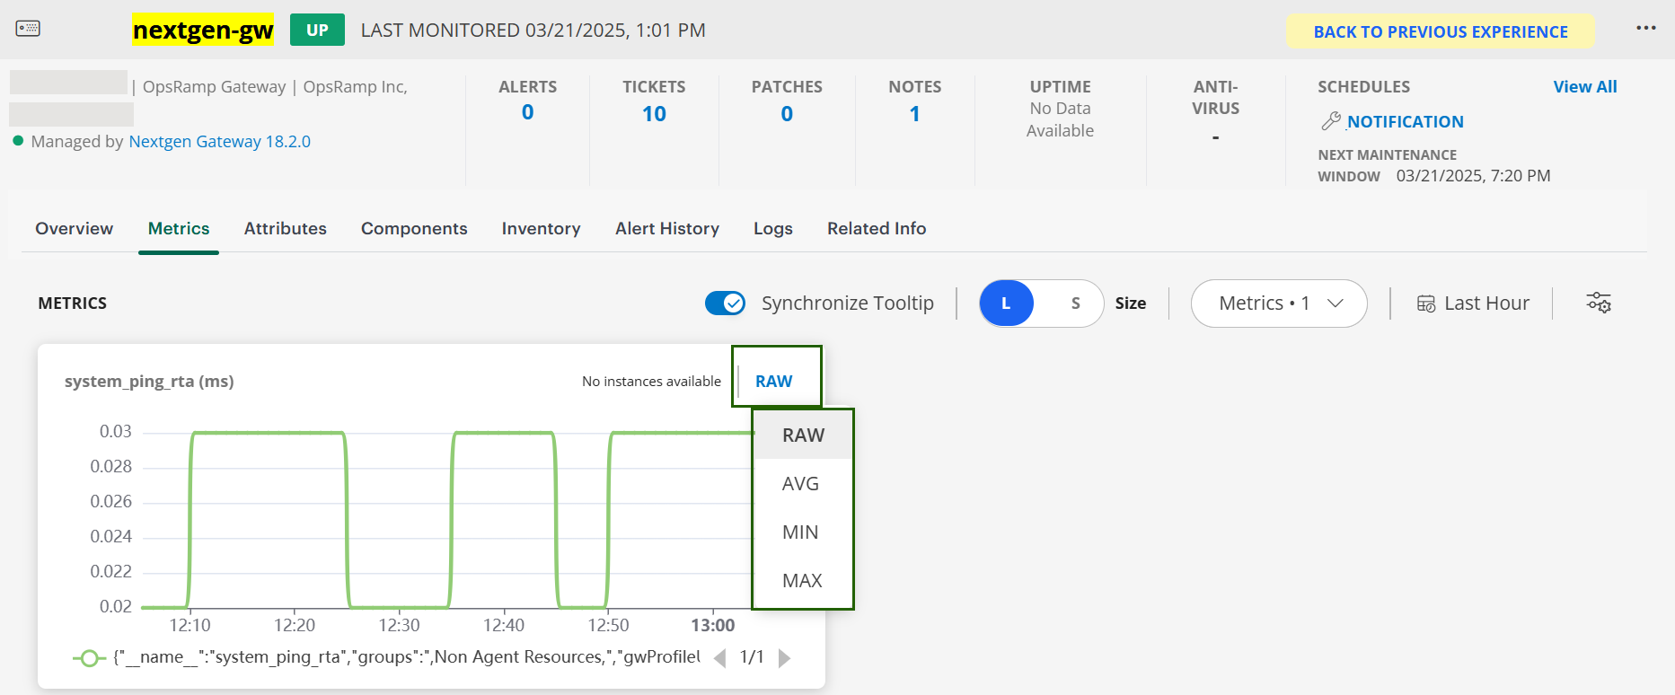Click the keyboard device icon beside nextgen-gw
Viewport: 1675px width, 695px height.
[28, 29]
